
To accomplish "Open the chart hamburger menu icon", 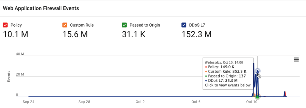I will [x=296, y=60].
